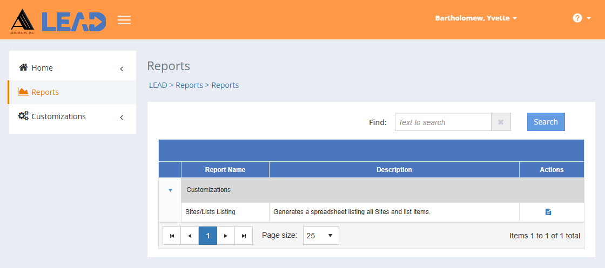
Task: Click the LEAD breadcrumb link
Action: tap(158, 85)
